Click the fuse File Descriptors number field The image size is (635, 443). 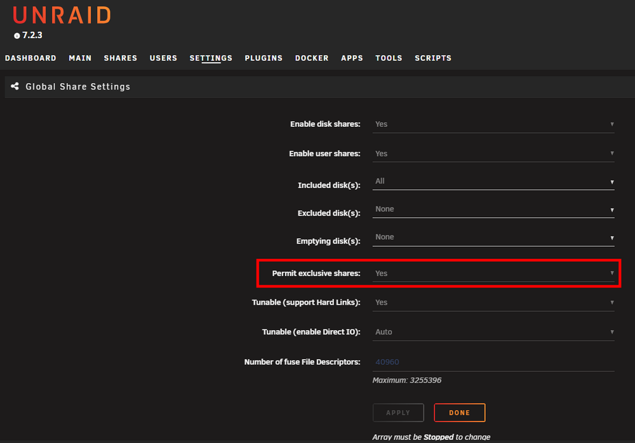(x=493, y=362)
